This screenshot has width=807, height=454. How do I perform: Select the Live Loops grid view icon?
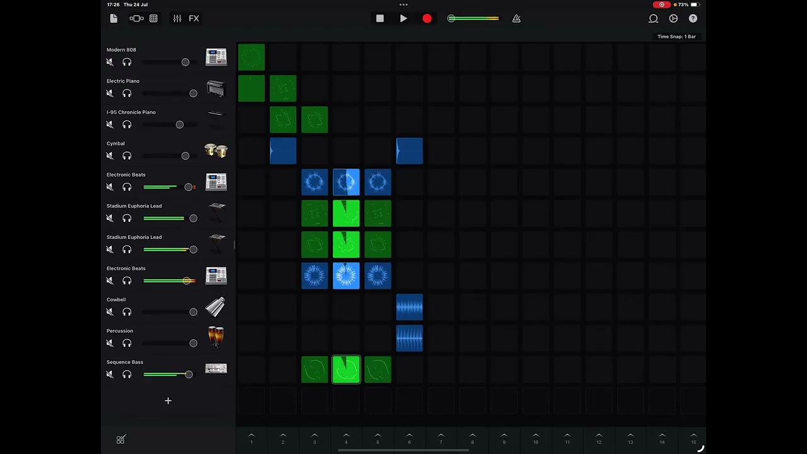(x=153, y=18)
